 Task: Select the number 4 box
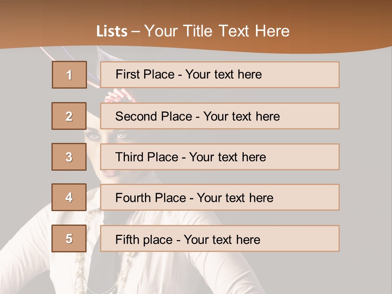coord(69,197)
